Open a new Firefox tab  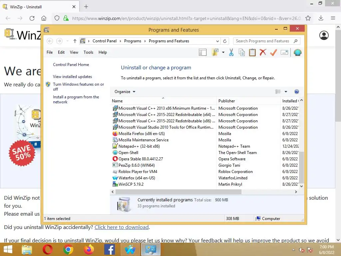(x=86, y=7)
